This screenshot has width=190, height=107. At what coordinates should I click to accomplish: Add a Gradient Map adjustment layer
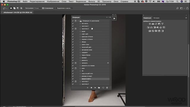pyautogui.click(x=162, y=31)
